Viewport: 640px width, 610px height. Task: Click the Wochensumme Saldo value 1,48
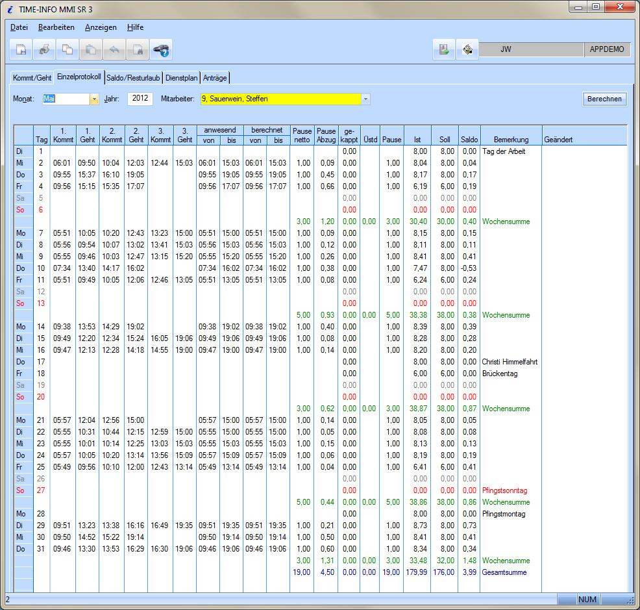point(469,561)
